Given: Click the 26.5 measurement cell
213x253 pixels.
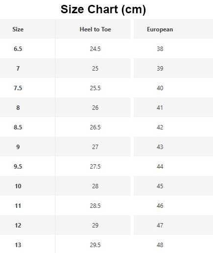Looking at the screenshot, I should (x=95, y=127).
